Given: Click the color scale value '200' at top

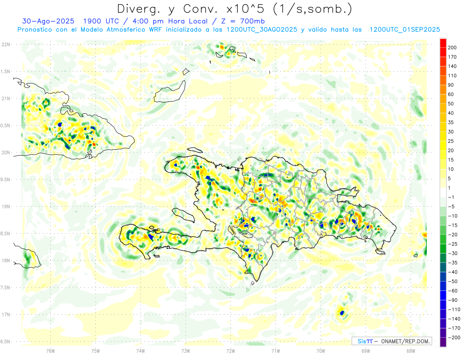Looking at the screenshot, I should click(x=452, y=48).
